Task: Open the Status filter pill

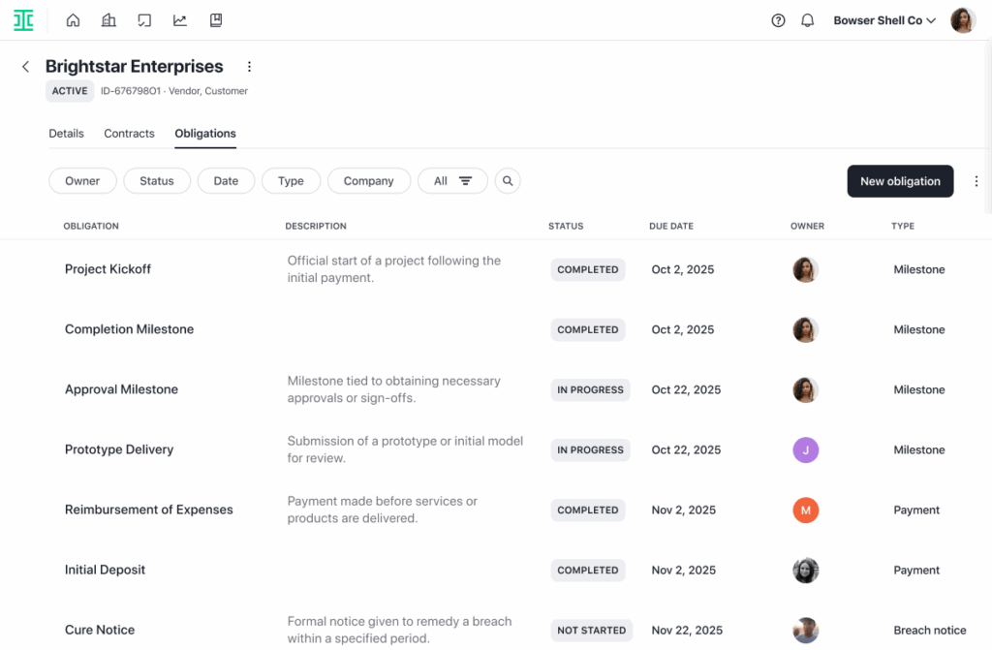Action: (156, 181)
